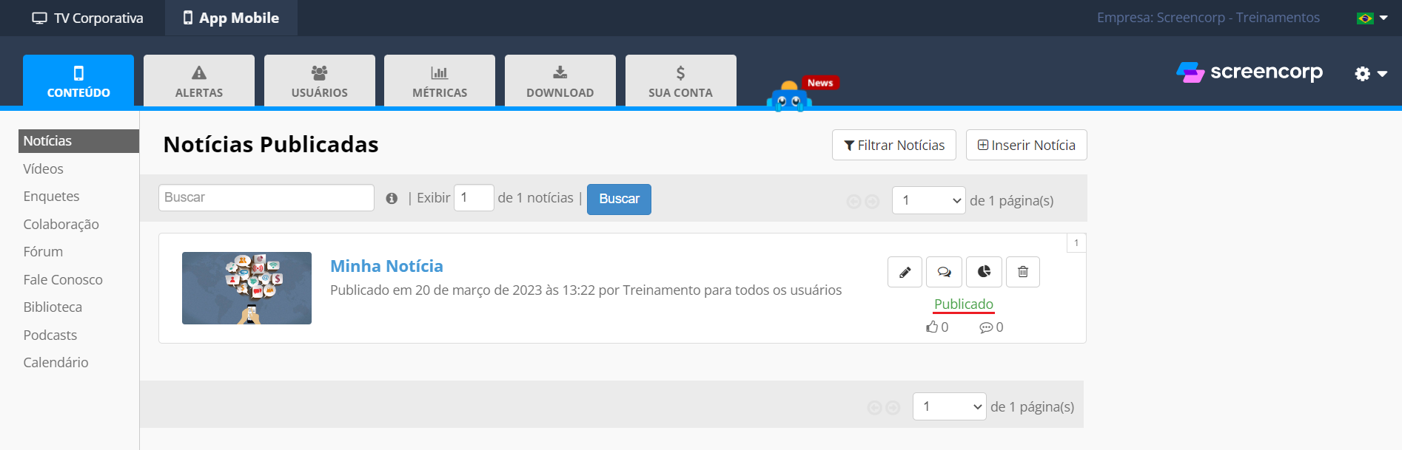The height and width of the screenshot is (450, 1402).
Task: Expand the Brazil flag language selector
Action: pos(1372,18)
